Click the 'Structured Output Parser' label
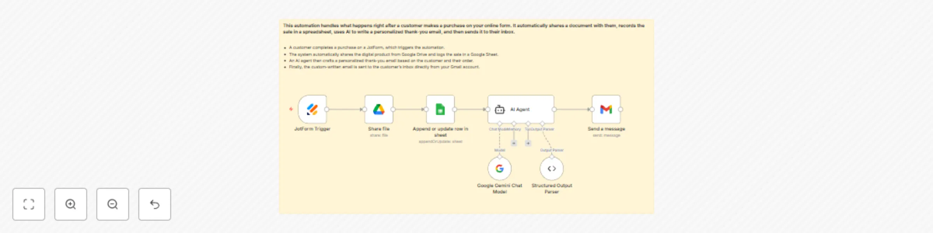 pos(552,189)
